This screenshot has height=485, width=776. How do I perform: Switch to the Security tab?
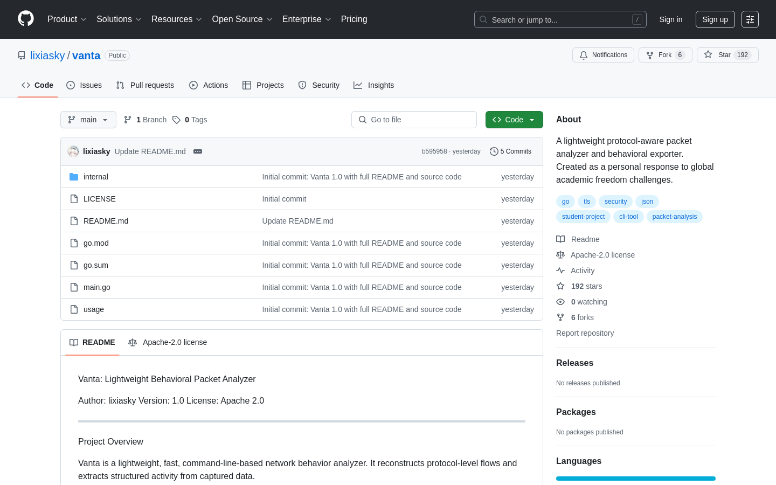pyautogui.click(x=319, y=85)
